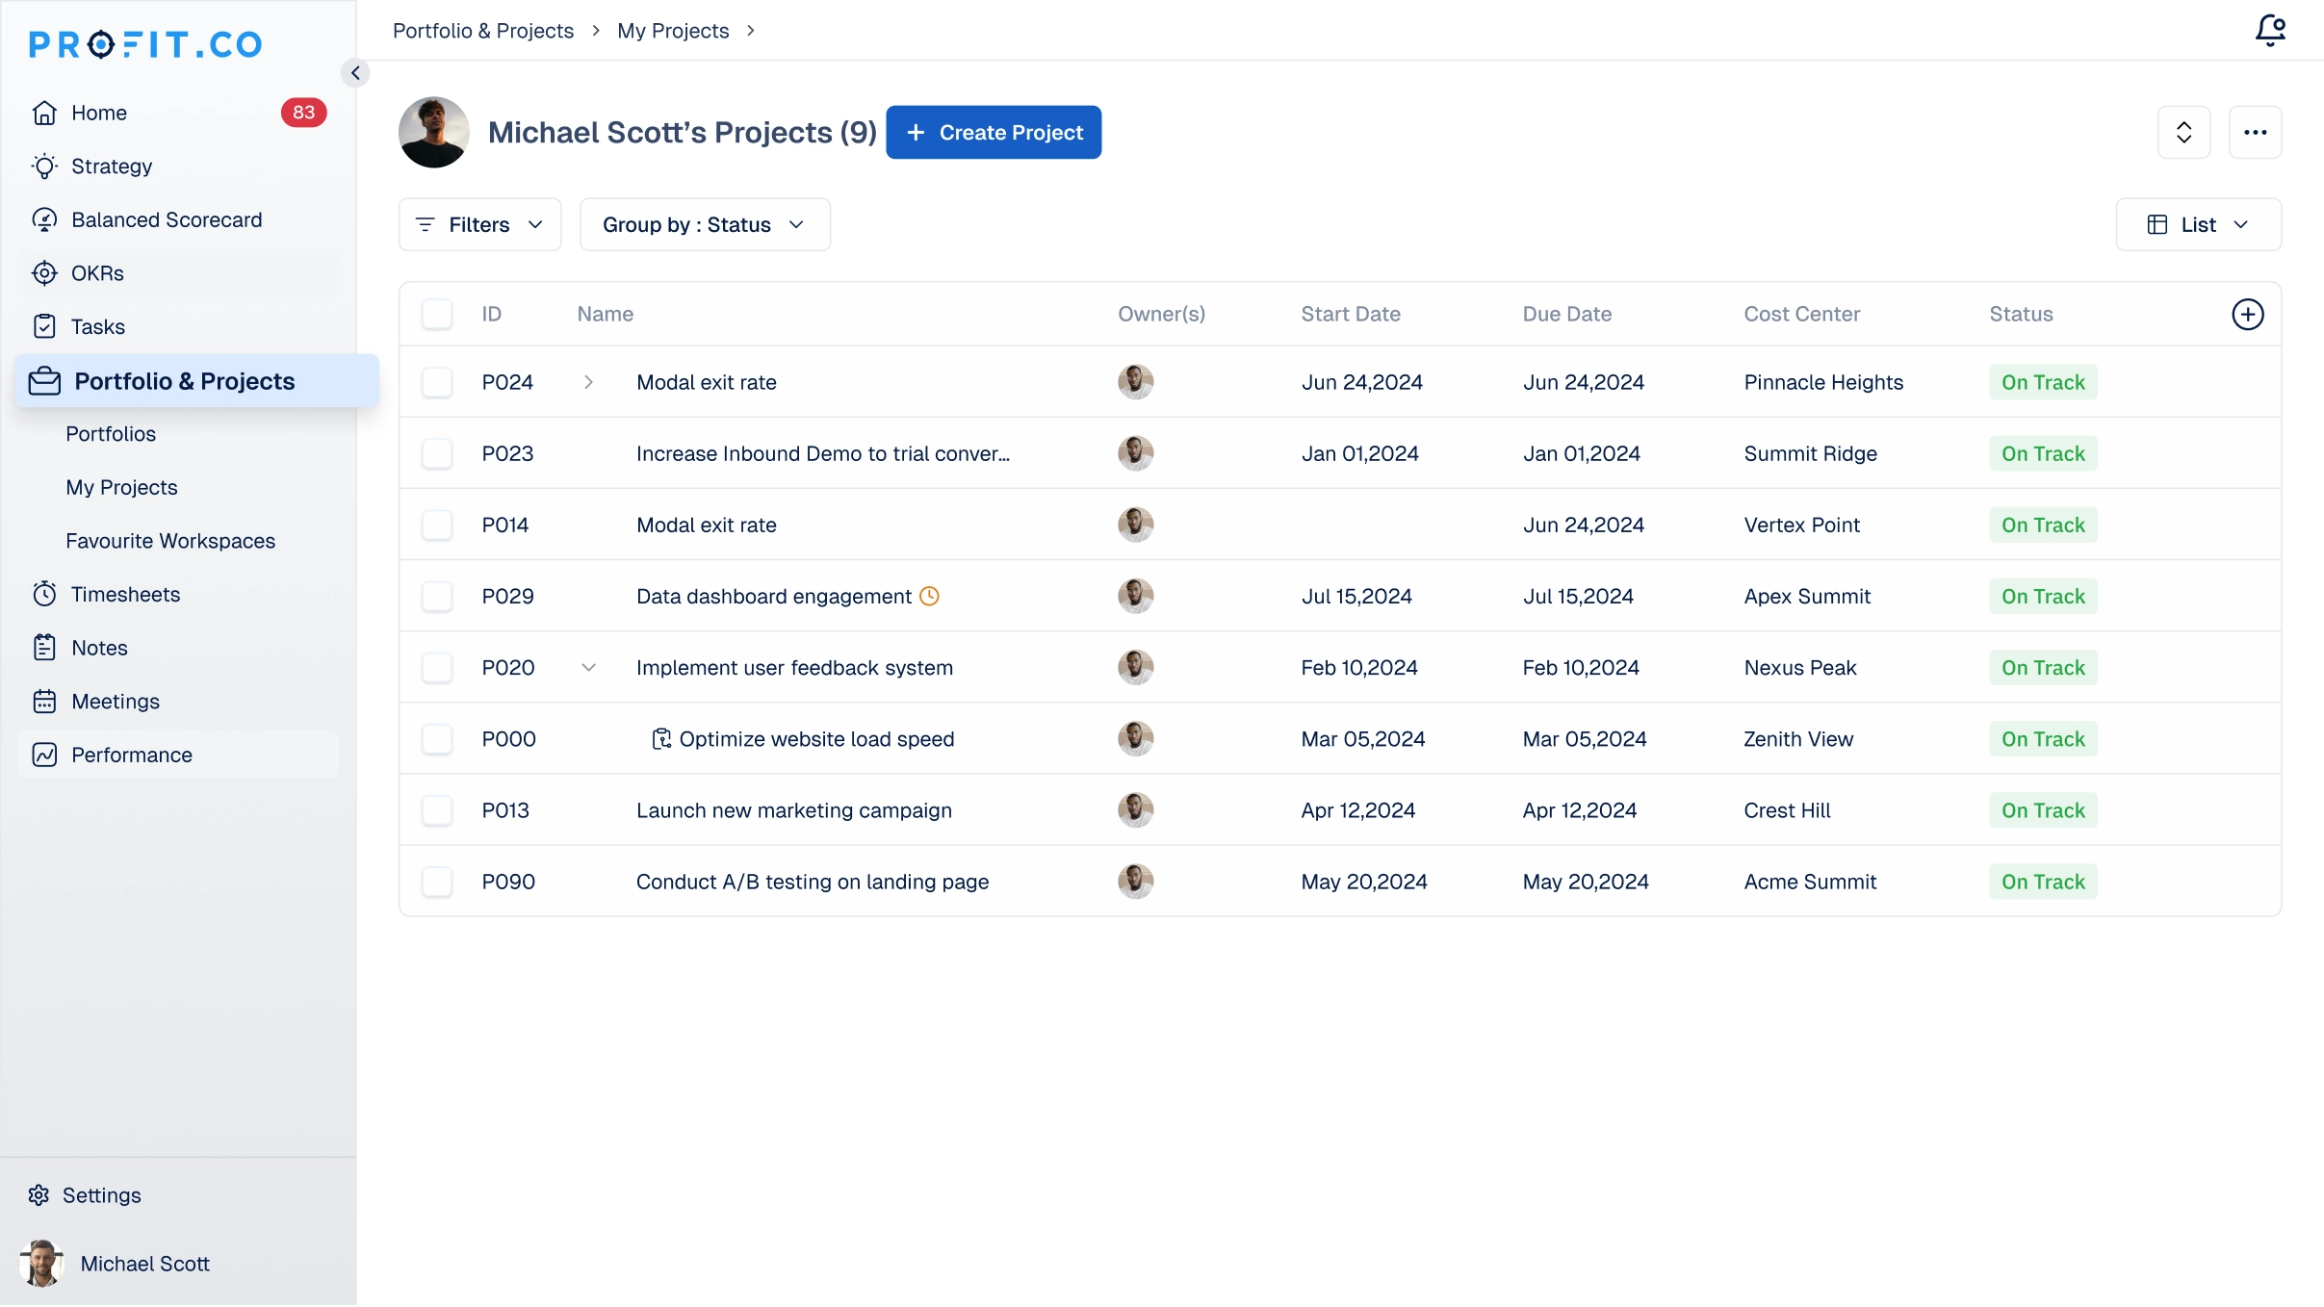Click the OKRs target icon in the sidebar
Image resolution: width=2324 pixels, height=1307 pixels.
point(44,273)
